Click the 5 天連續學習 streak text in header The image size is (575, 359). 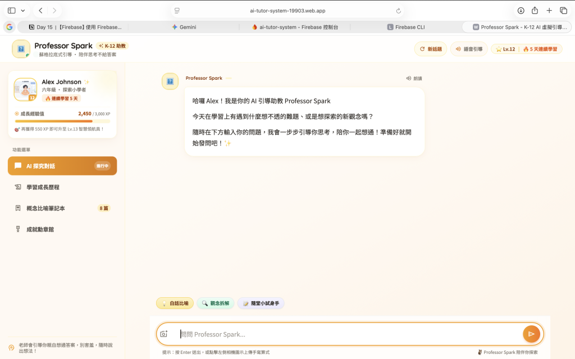point(540,49)
